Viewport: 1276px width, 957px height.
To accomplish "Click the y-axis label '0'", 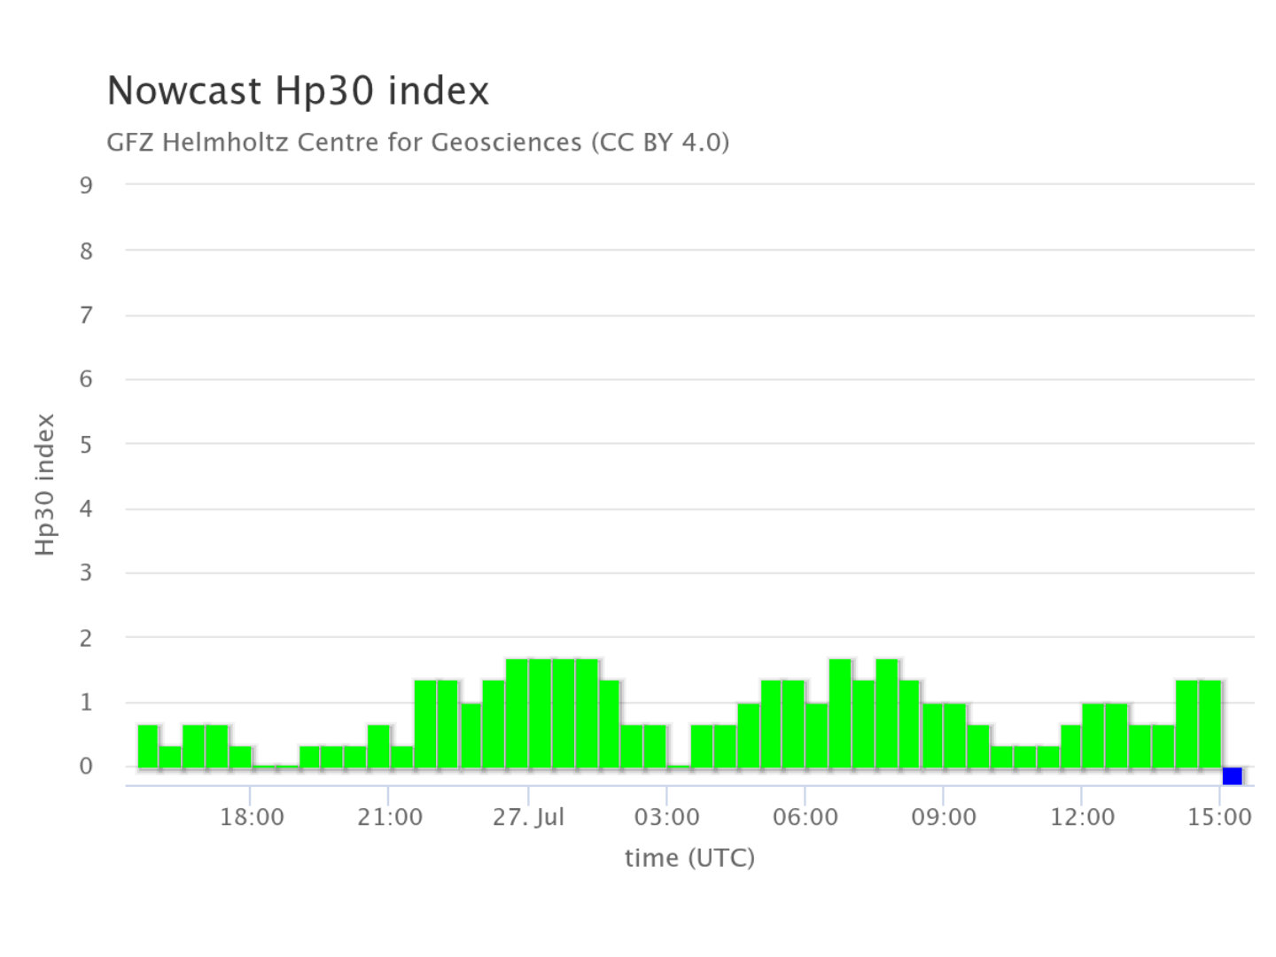I will coord(86,766).
